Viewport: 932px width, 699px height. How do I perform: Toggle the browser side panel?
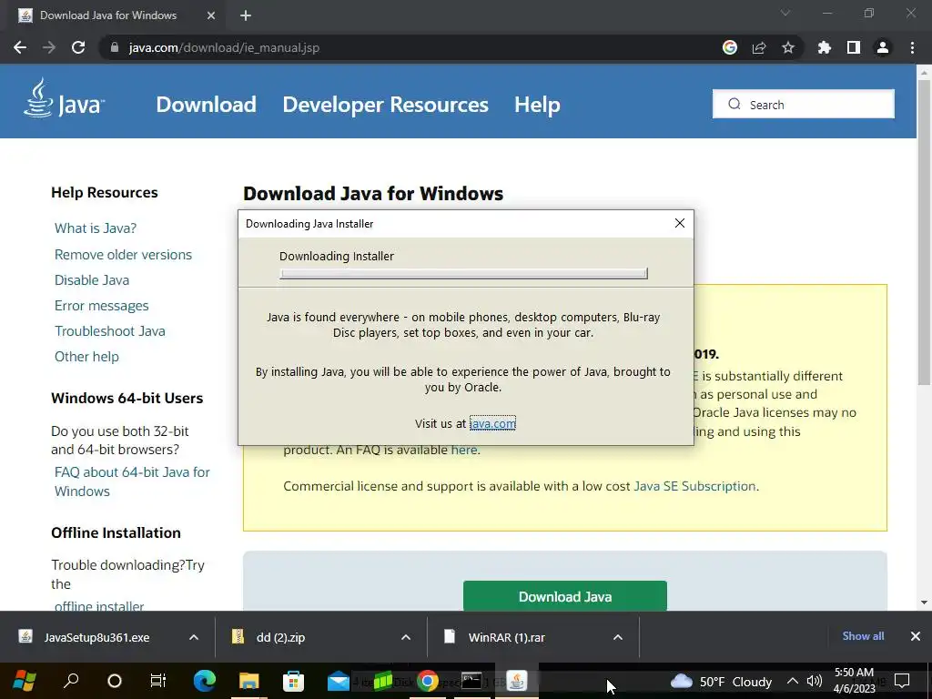tap(854, 47)
